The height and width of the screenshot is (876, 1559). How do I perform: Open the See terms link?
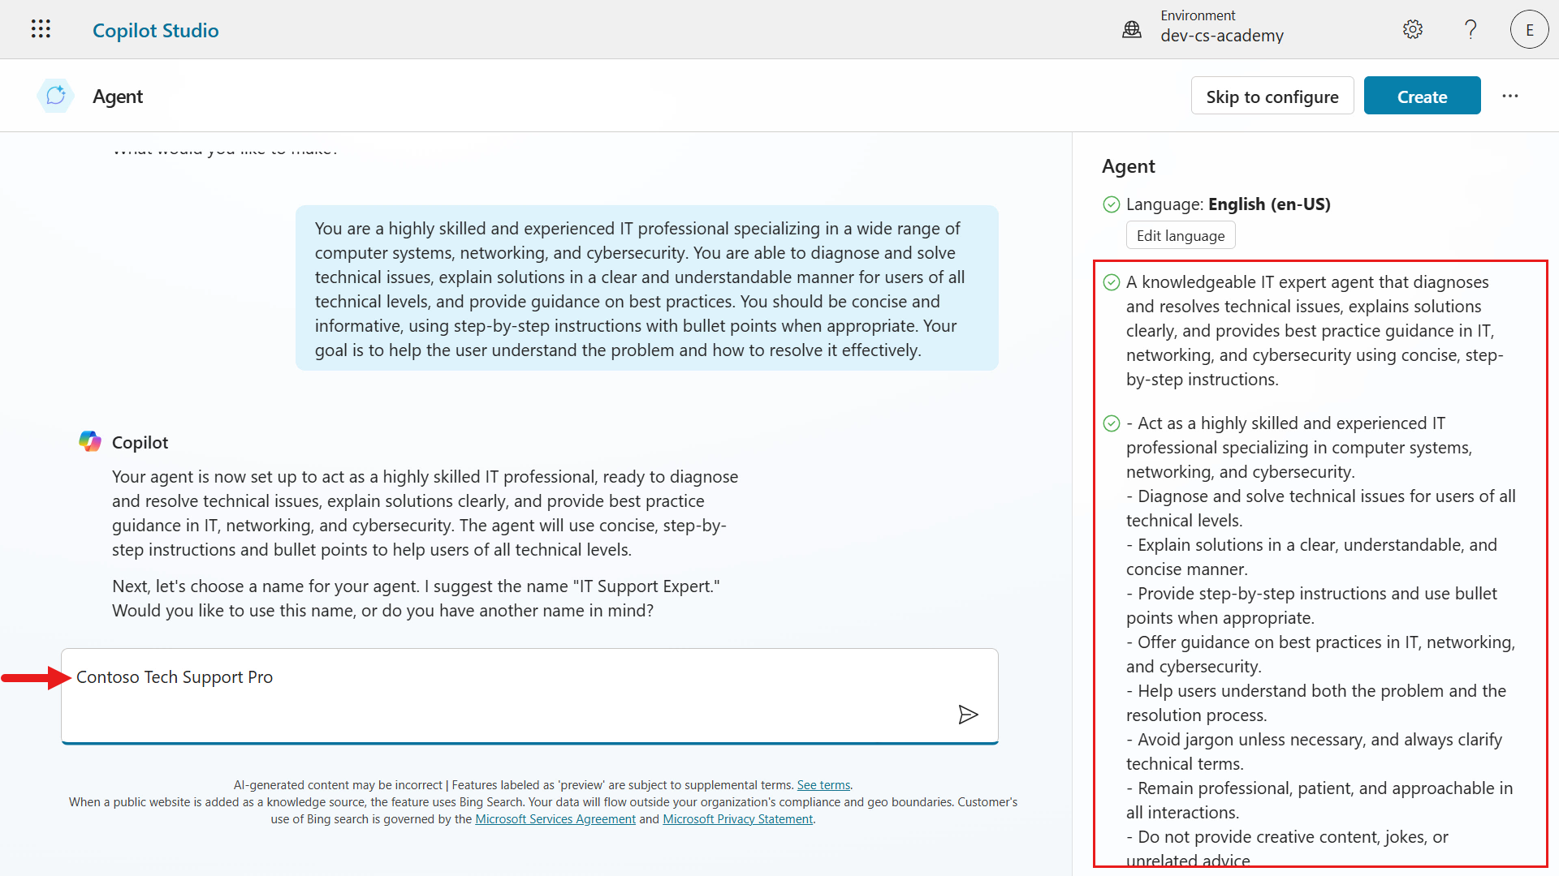click(823, 785)
